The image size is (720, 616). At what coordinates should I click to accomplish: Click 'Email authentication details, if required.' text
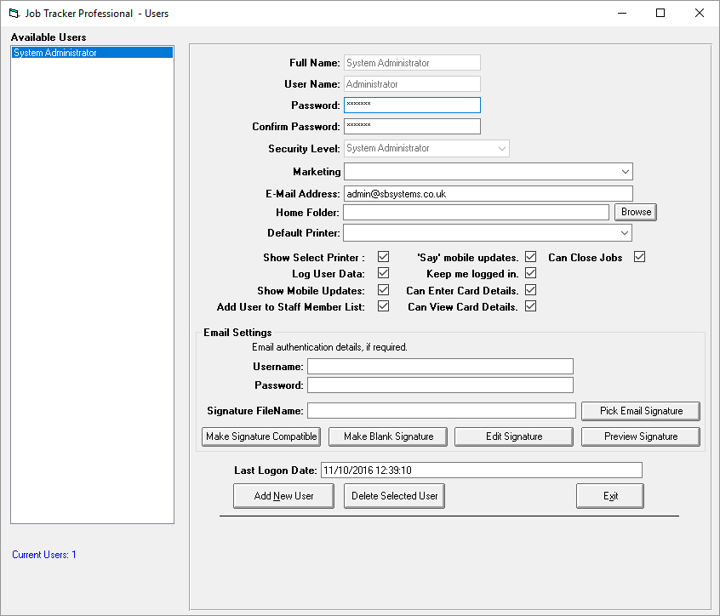coord(329,347)
